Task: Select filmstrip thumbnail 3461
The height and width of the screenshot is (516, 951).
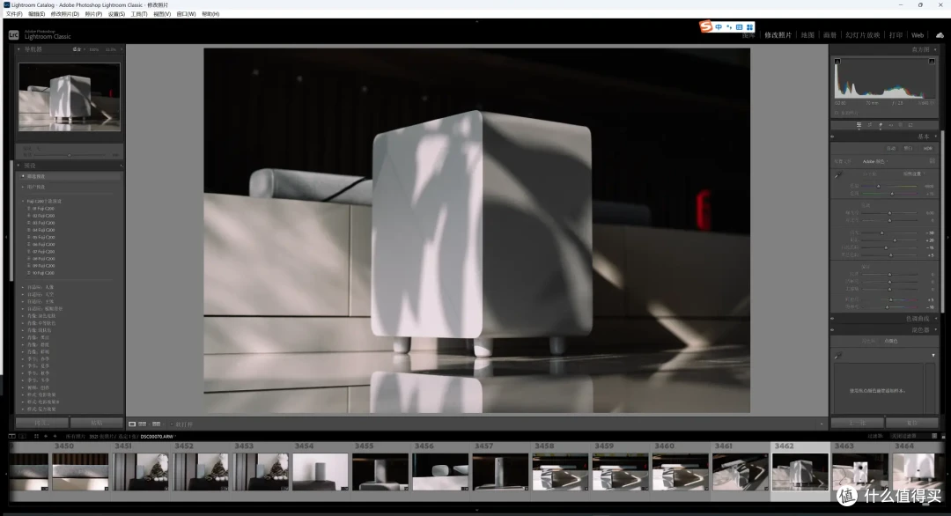Action: [740, 472]
